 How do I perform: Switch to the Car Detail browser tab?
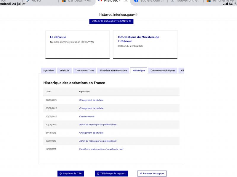(x=77, y=1)
